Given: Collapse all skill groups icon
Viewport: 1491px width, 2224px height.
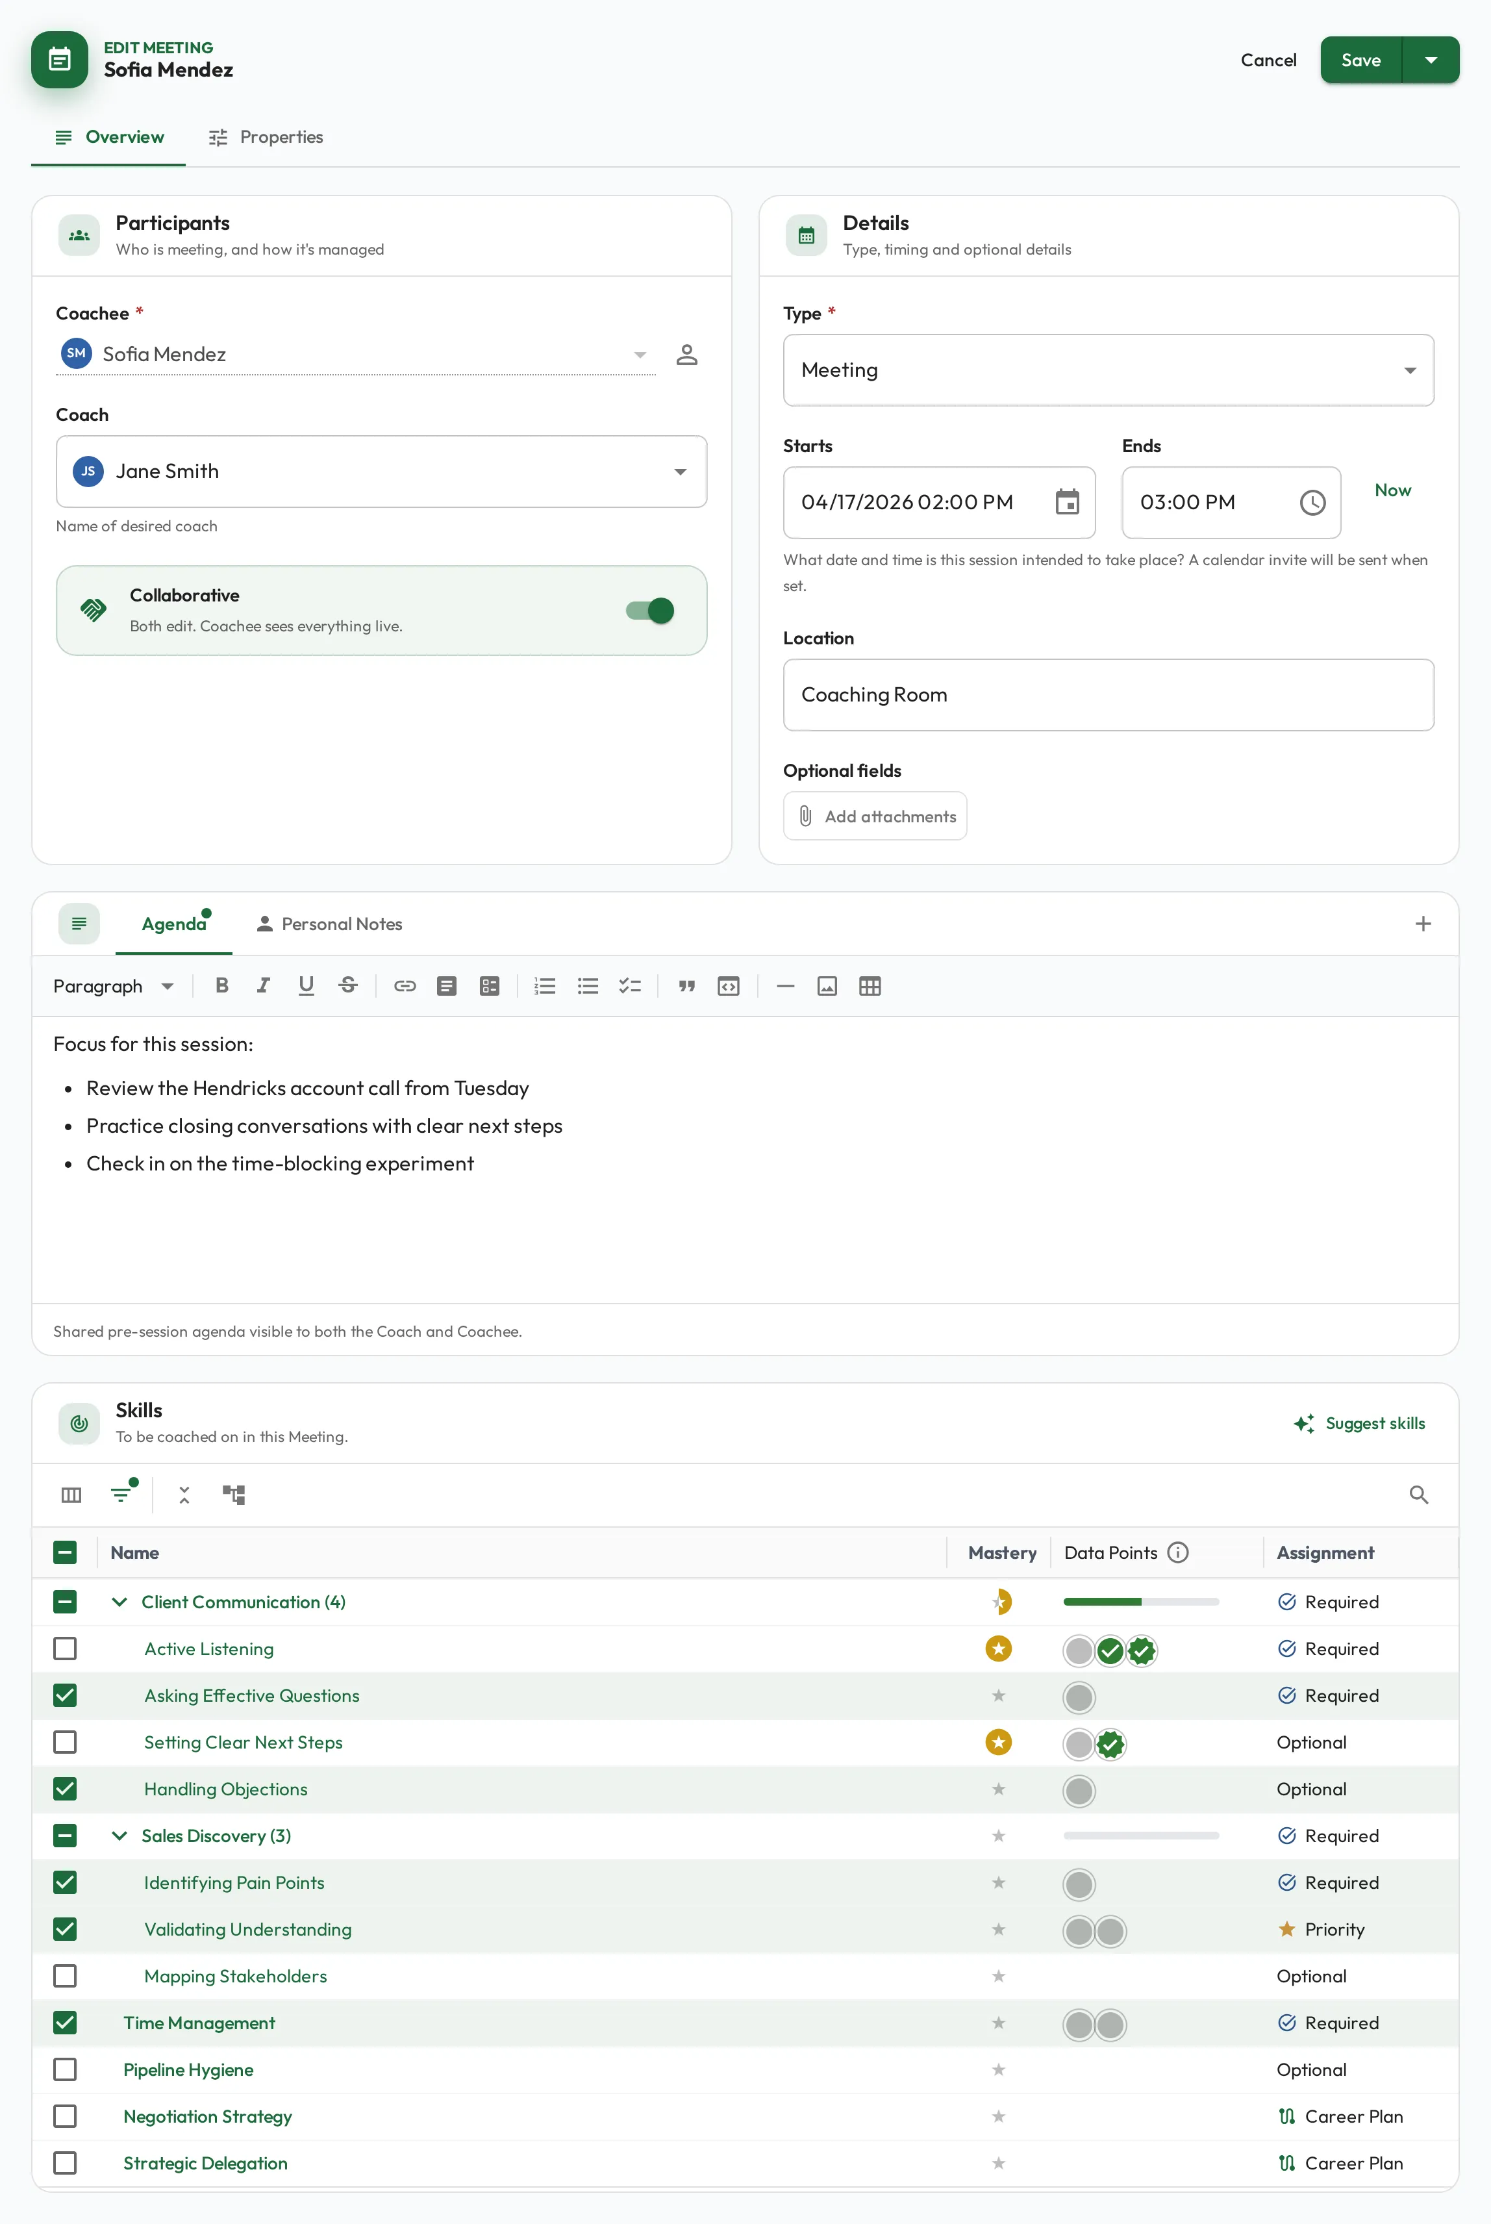Looking at the screenshot, I should point(184,1495).
